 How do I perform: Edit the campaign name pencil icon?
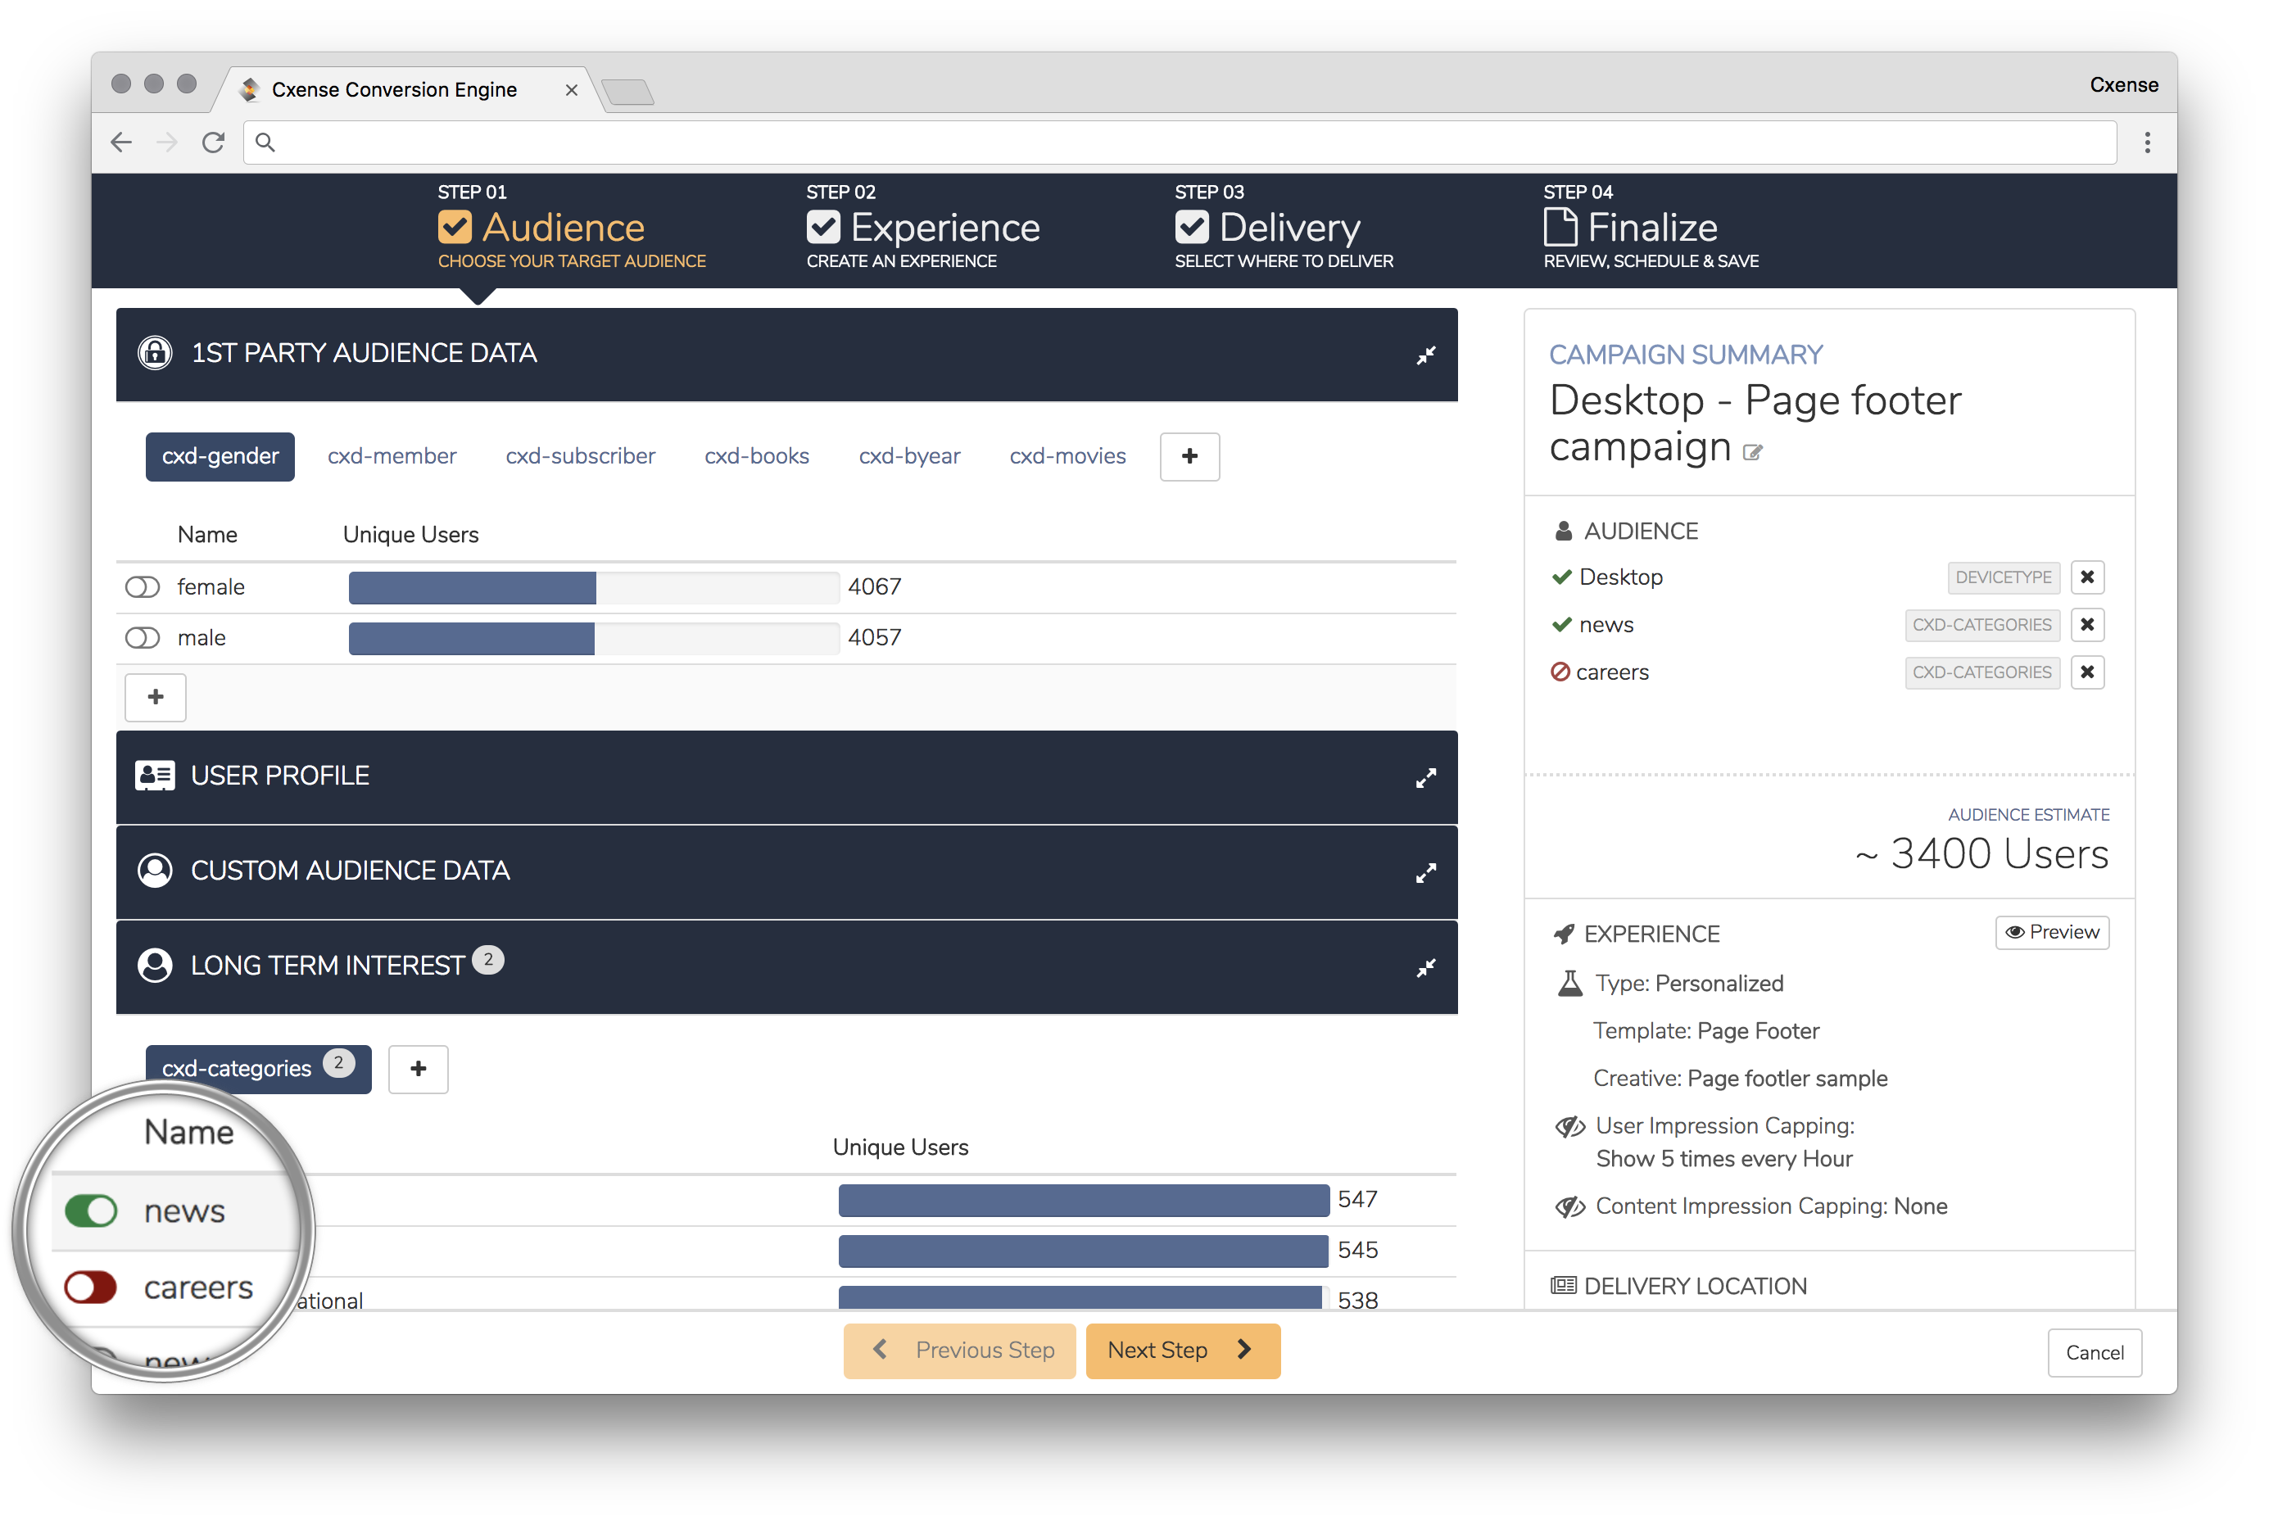click(x=1751, y=452)
